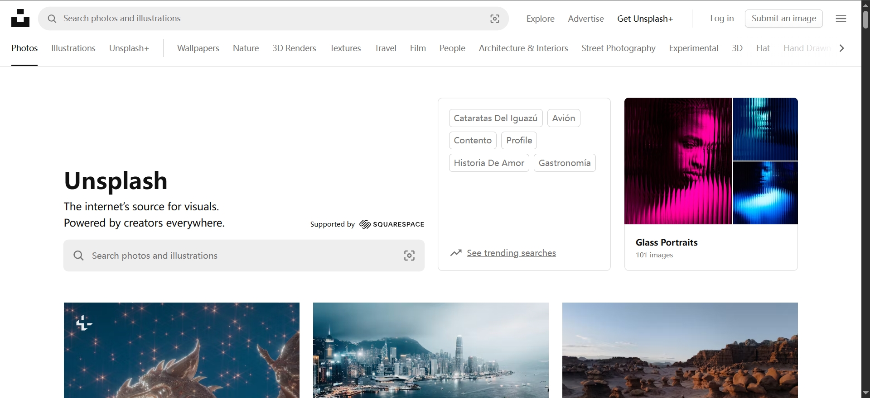Open the Travel category

click(386, 48)
